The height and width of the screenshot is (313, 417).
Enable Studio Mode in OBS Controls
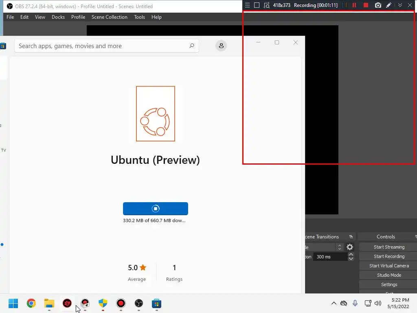coord(389,275)
